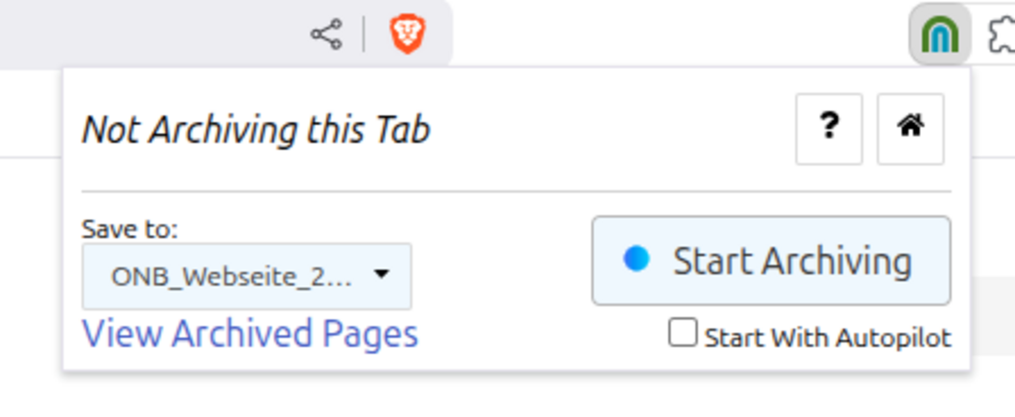The width and height of the screenshot is (1015, 417).
Task: Go to the extension home page icon
Action: click(910, 129)
